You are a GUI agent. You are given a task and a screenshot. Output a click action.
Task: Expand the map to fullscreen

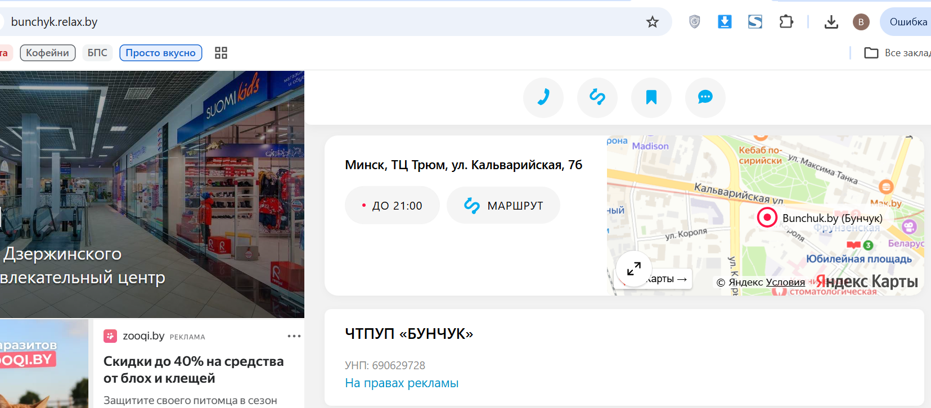point(634,269)
